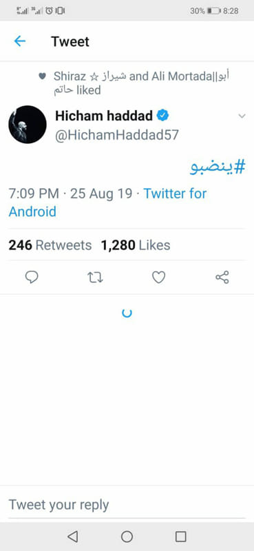Tap the blue verified badge
This screenshot has width=254, height=551.
coord(162,115)
